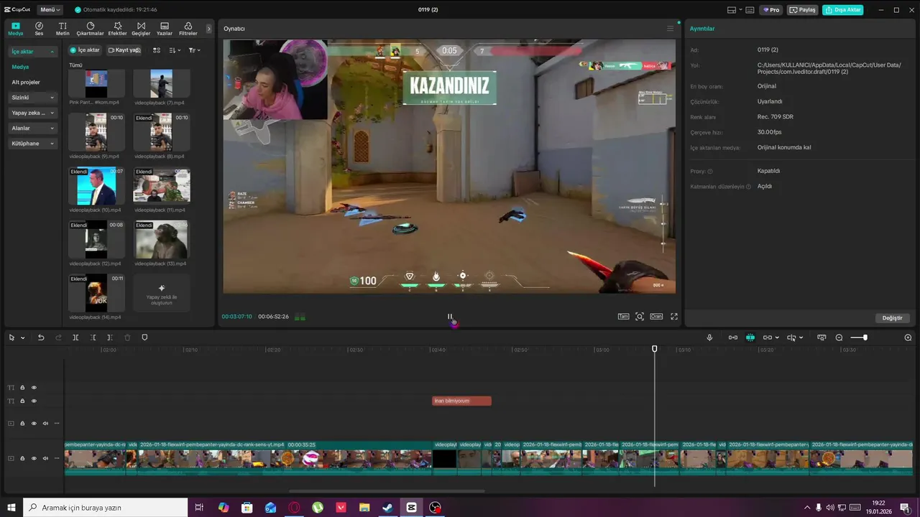Open the media sort dropdown
The width and height of the screenshot is (920, 517).
[x=175, y=50]
